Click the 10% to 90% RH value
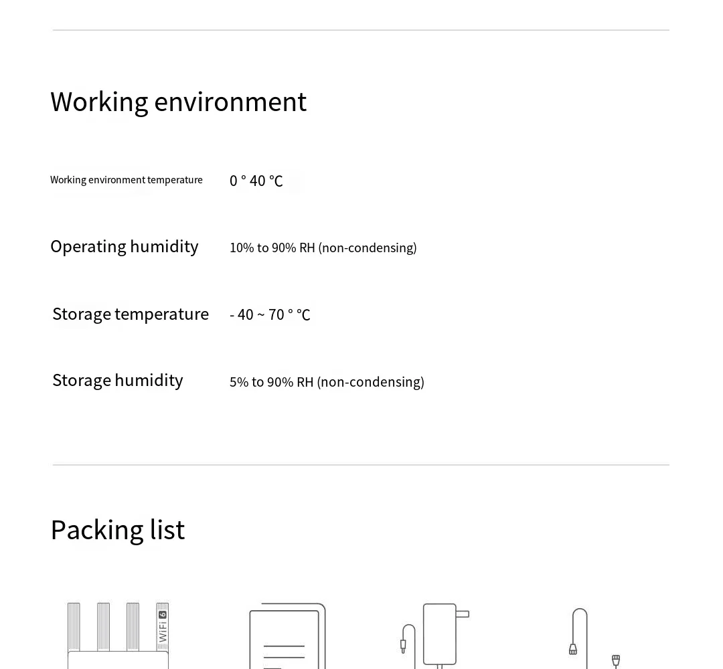 click(x=323, y=248)
